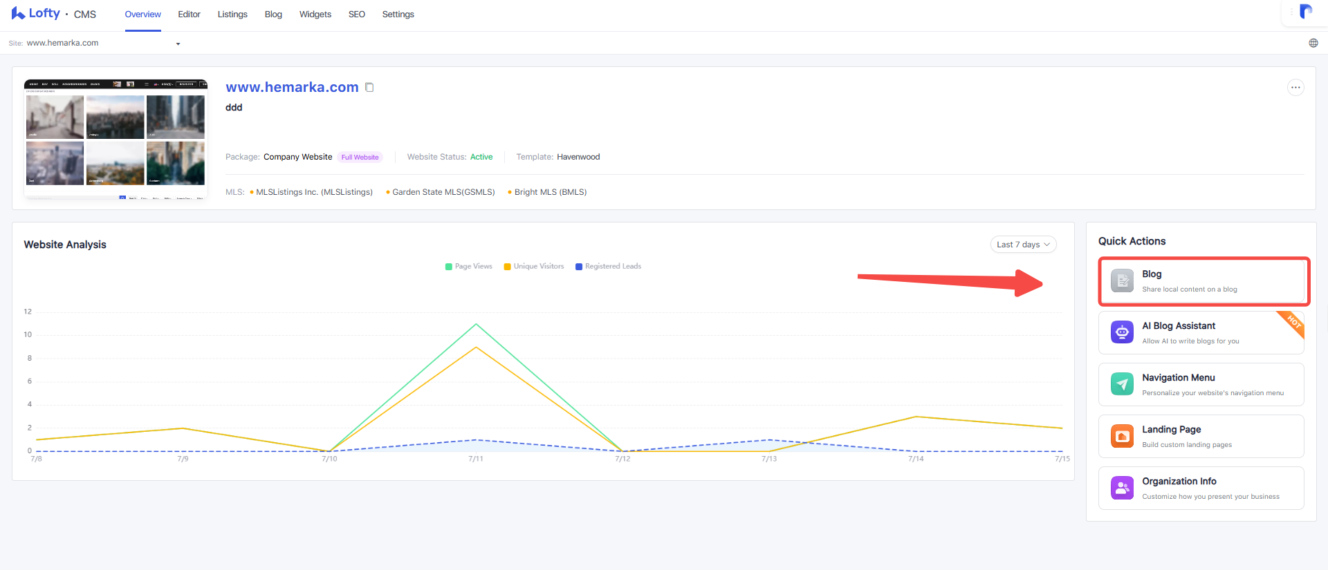Click the Website Analysis heading
The height and width of the screenshot is (570, 1328).
click(65, 245)
